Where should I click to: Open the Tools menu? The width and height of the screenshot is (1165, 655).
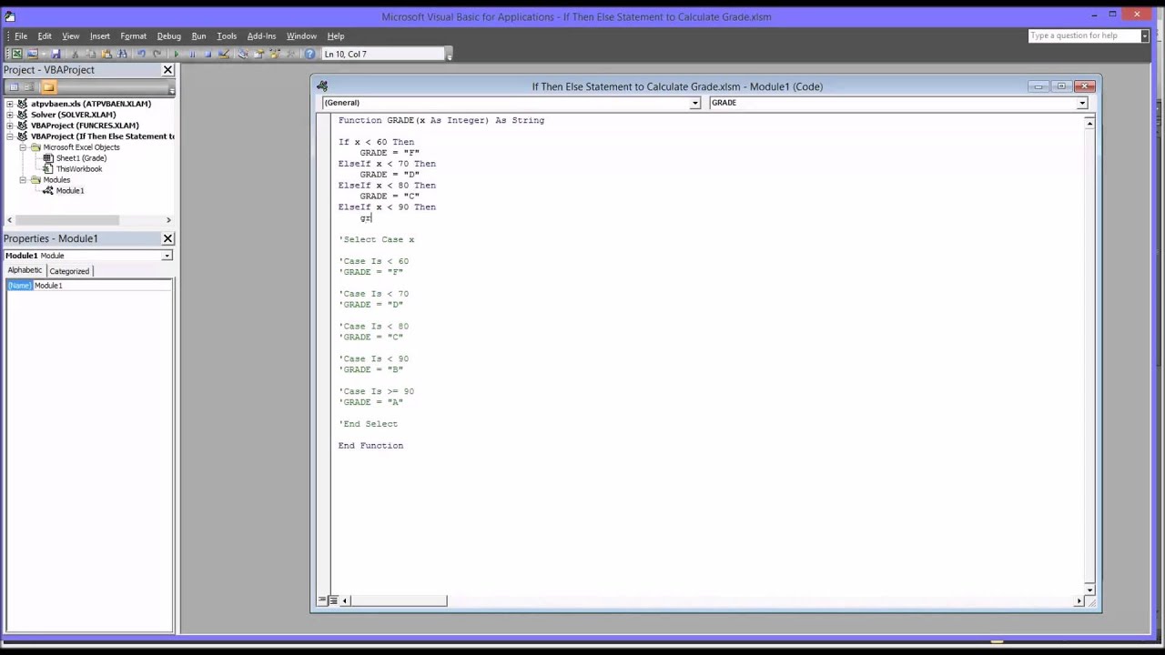pos(227,36)
